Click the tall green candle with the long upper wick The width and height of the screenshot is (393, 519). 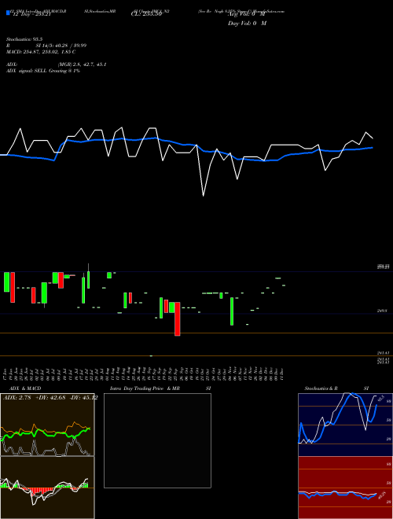[x=88, y=281]
